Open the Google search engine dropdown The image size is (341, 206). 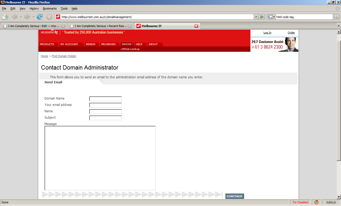271,17
